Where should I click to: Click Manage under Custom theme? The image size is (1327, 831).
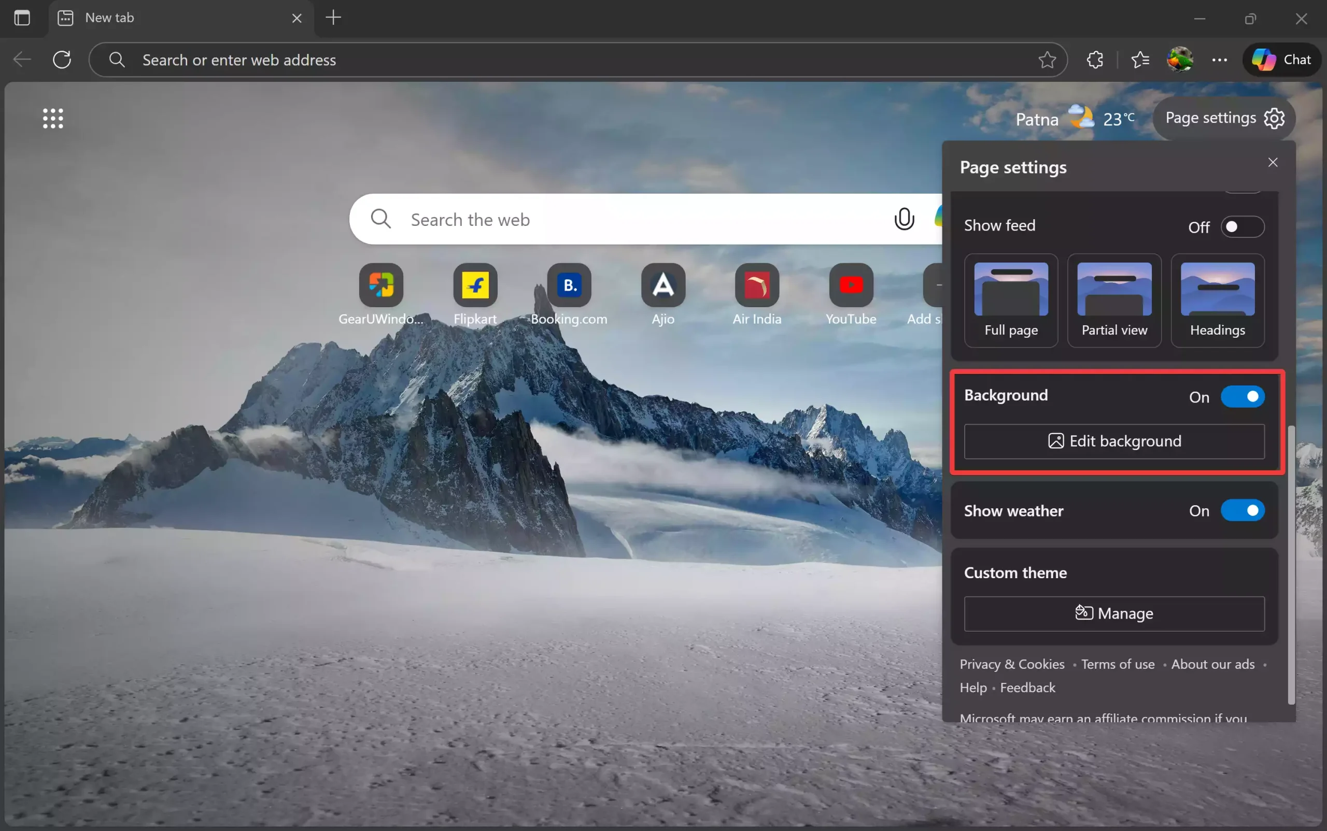point(1113,613)
